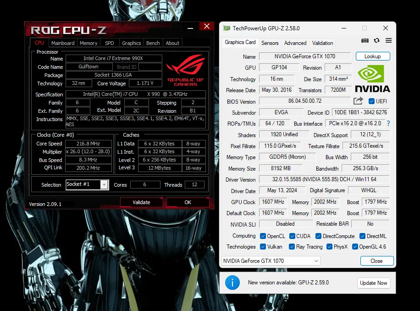This screenshot has height=311, width=420.
Task: Click the blue info icon in update bar
Action: click(232, 283)
